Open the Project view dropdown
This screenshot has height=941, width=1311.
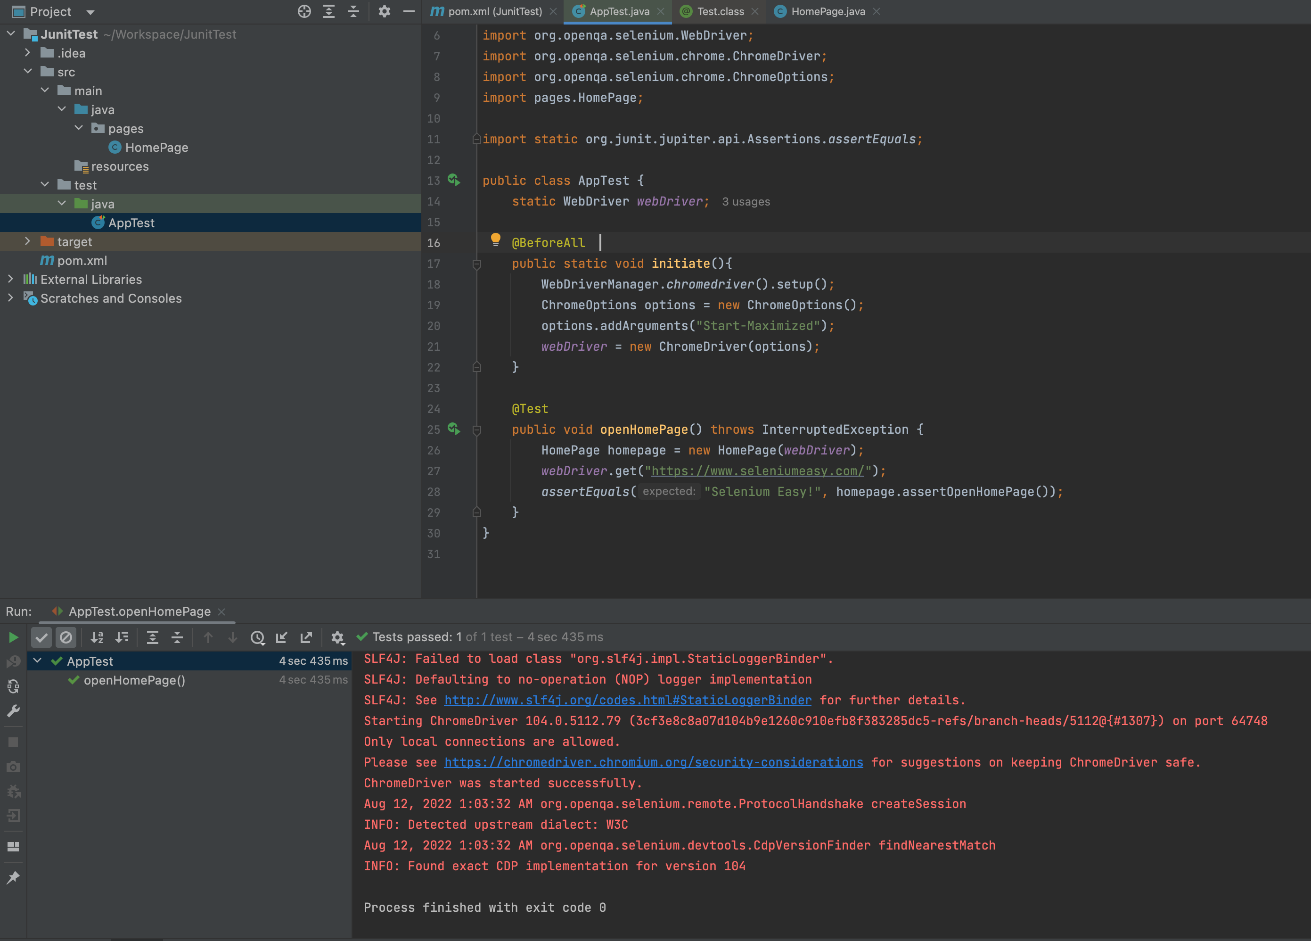(x=90, y=12)
